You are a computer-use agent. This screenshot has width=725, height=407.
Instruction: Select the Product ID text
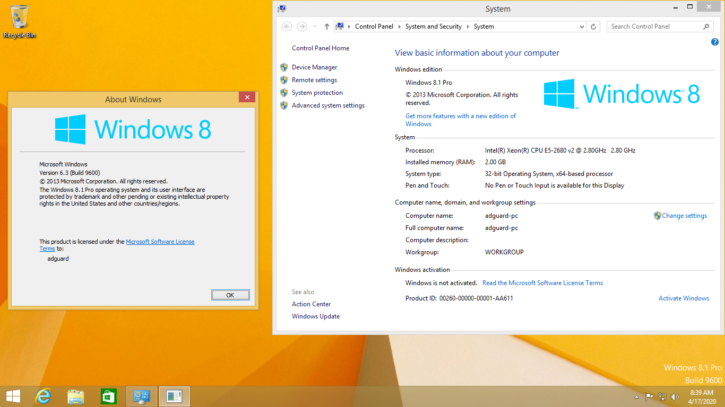(x=459, y=298)
